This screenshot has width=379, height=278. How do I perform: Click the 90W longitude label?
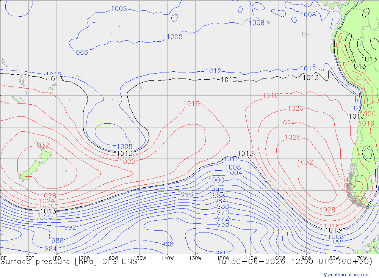click(307, 258)
